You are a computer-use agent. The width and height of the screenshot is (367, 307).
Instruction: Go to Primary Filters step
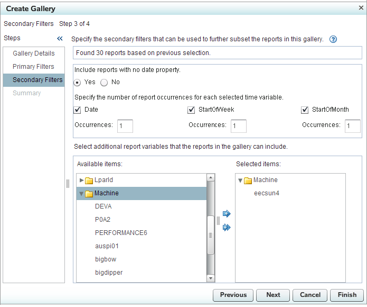pyautogui.click(x=34, y=67)
